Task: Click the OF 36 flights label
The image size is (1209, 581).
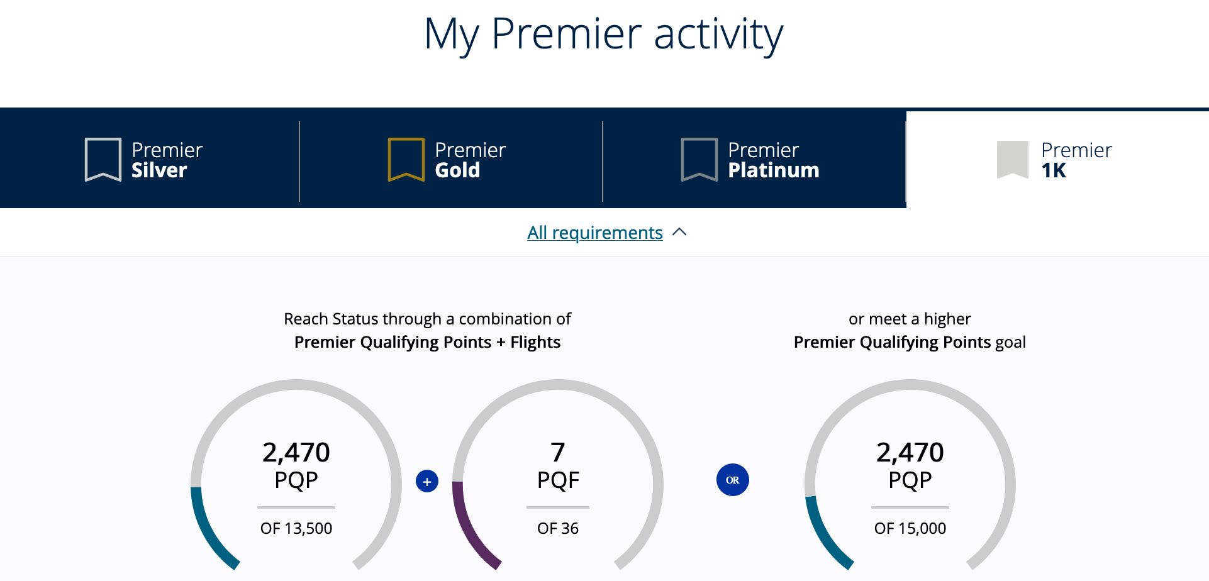Action: pos(557,528)
